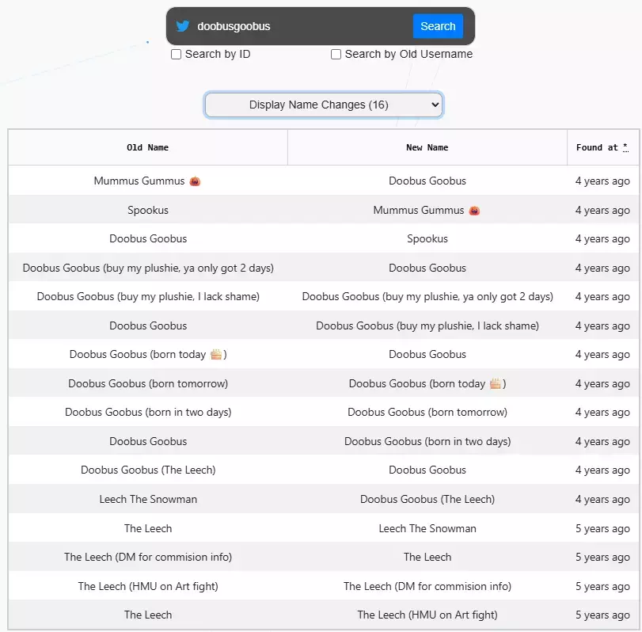Click the asterisk note beside Found at
Screen dimensions: 642x632
625,147
